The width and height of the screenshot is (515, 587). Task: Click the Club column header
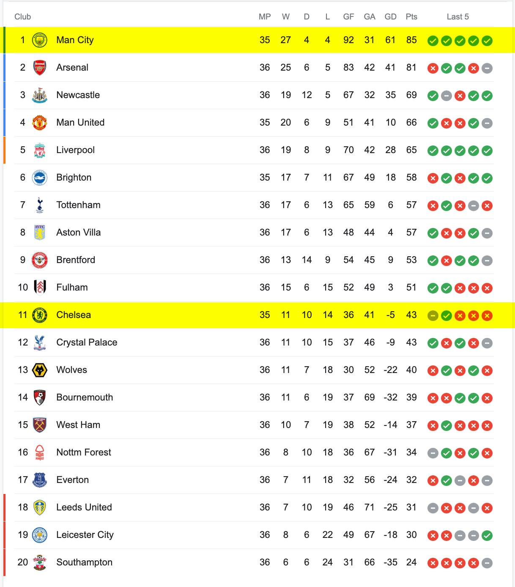tap(23, 17)
